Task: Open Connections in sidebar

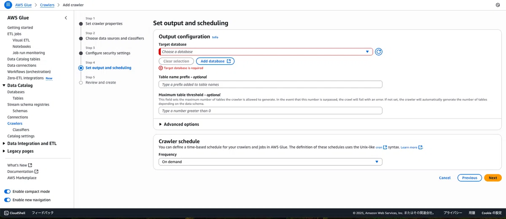Action: tap(18, 117)
